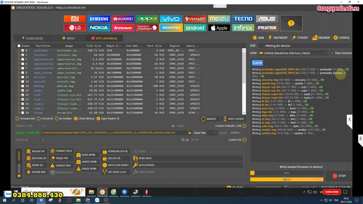Toggle the star favorites icon in sidebar

(x=19, y=176)
